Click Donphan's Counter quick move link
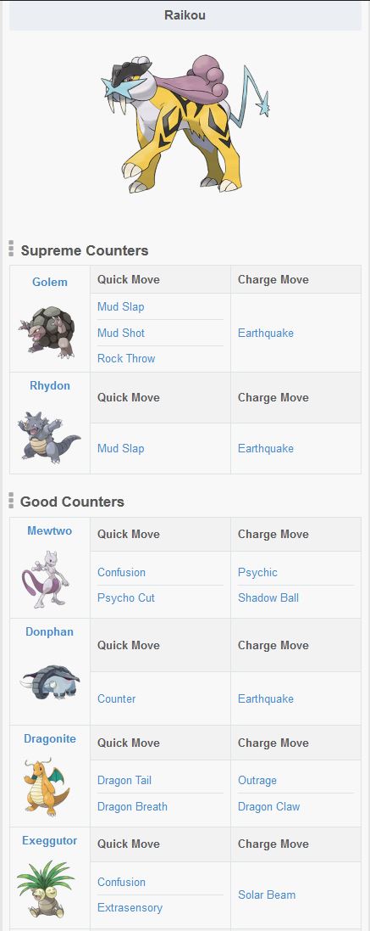The width and height of the screenshot is (370, 931). click(117, 698)
